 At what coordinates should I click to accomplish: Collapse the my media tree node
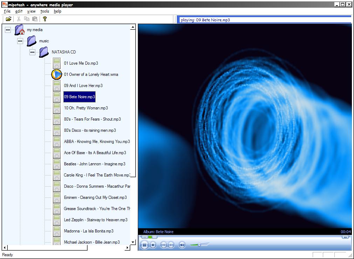[7, 30]
